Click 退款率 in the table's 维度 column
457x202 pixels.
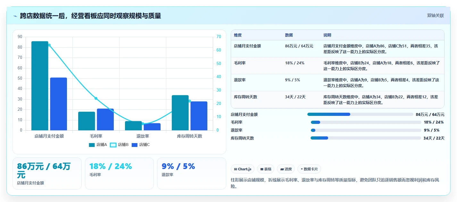tap(240, 80)
